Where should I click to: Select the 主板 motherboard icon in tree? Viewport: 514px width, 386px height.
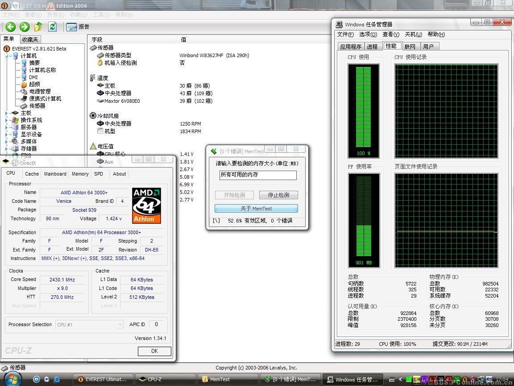pos(15,113)
